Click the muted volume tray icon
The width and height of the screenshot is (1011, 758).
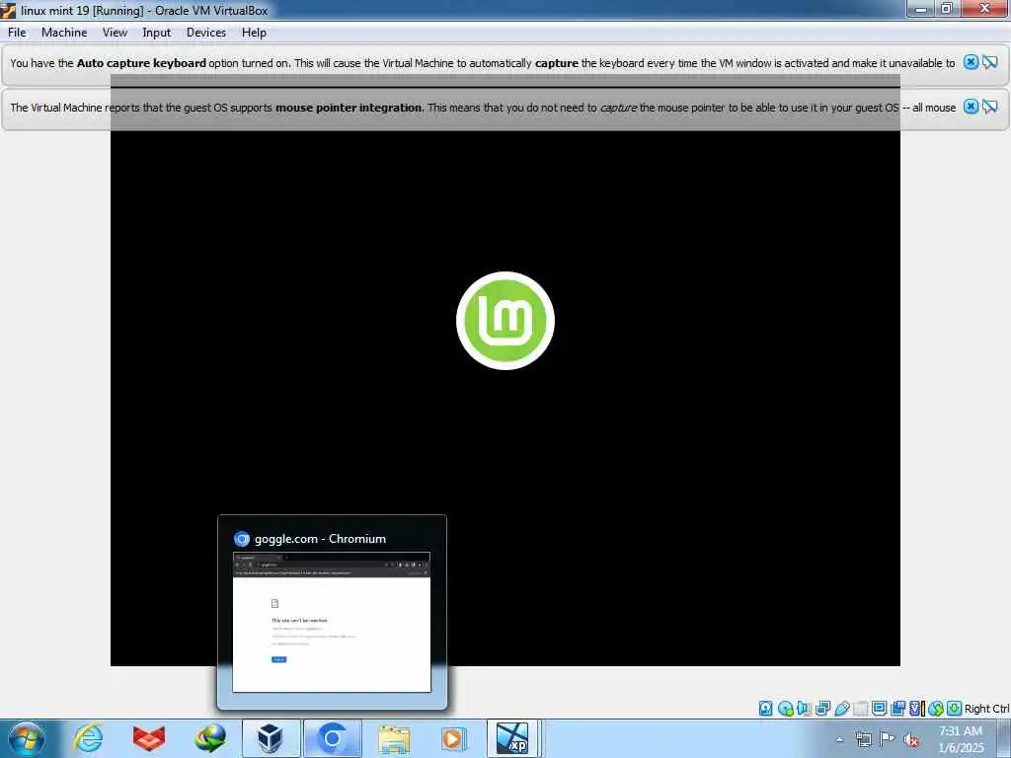pyautogui.click(x=911, y=739)
